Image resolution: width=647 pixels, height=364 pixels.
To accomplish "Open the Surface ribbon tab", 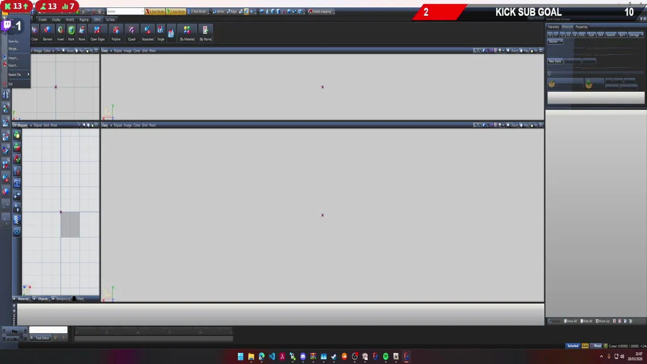I will pyautogui.click(x=110, y=19).
